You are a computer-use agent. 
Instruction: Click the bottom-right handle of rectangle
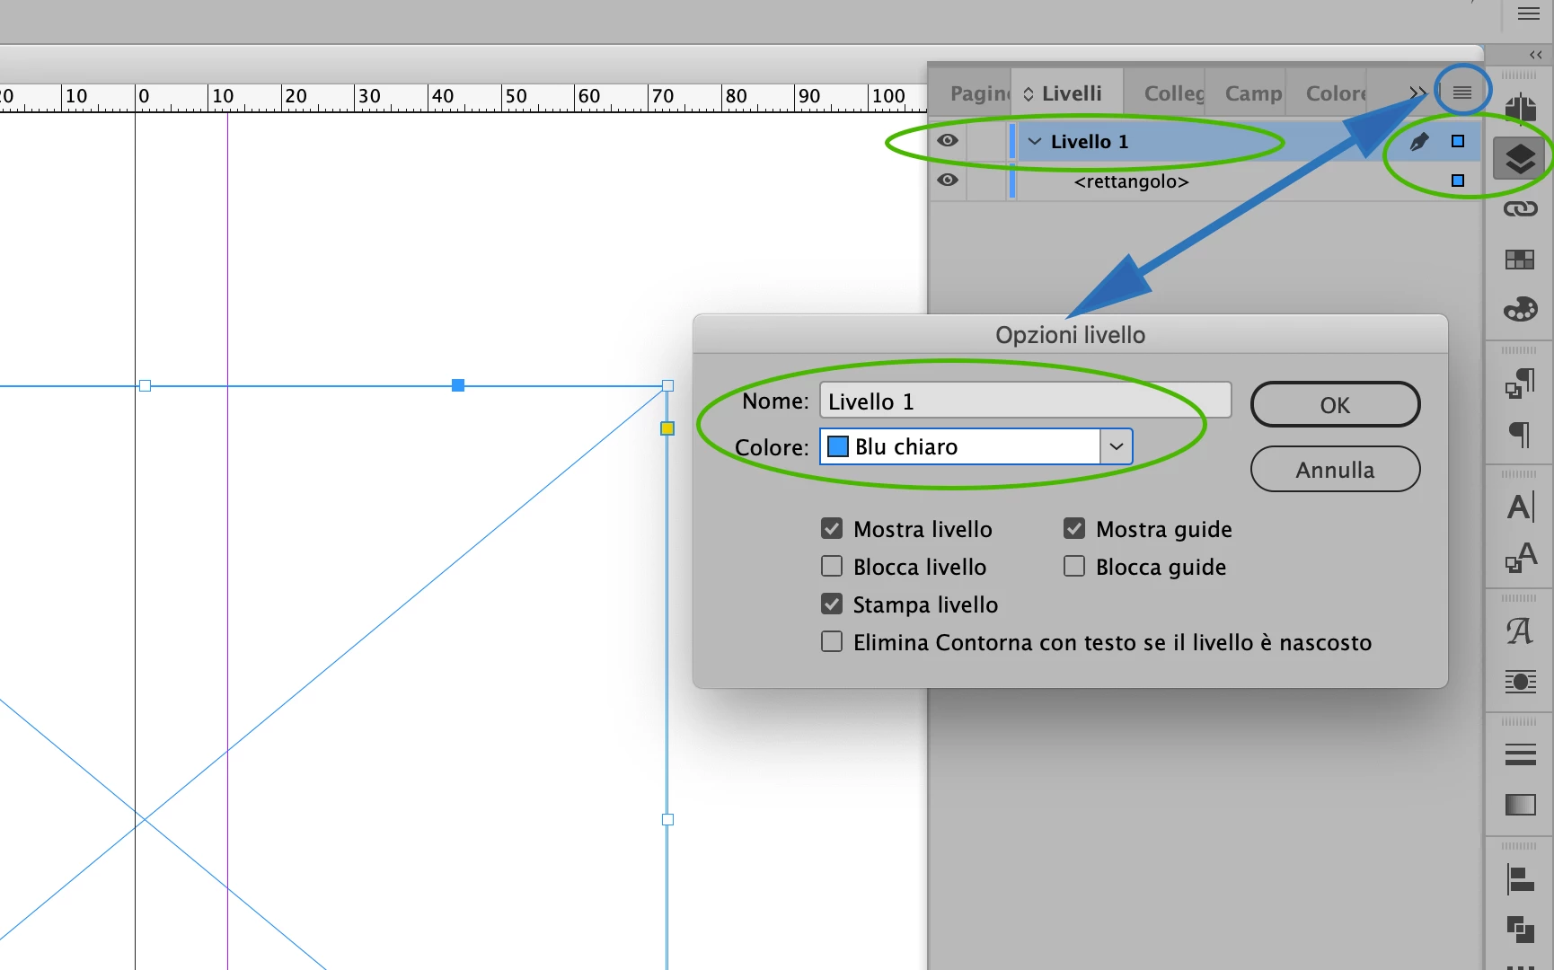click(667, 819)
